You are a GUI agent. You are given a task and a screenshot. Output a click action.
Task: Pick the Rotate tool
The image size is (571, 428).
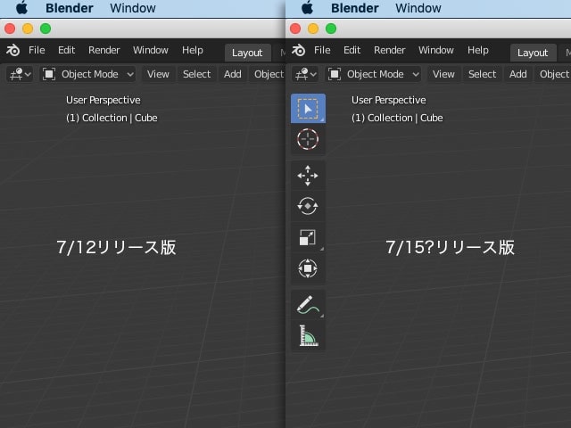coord(308,206)
